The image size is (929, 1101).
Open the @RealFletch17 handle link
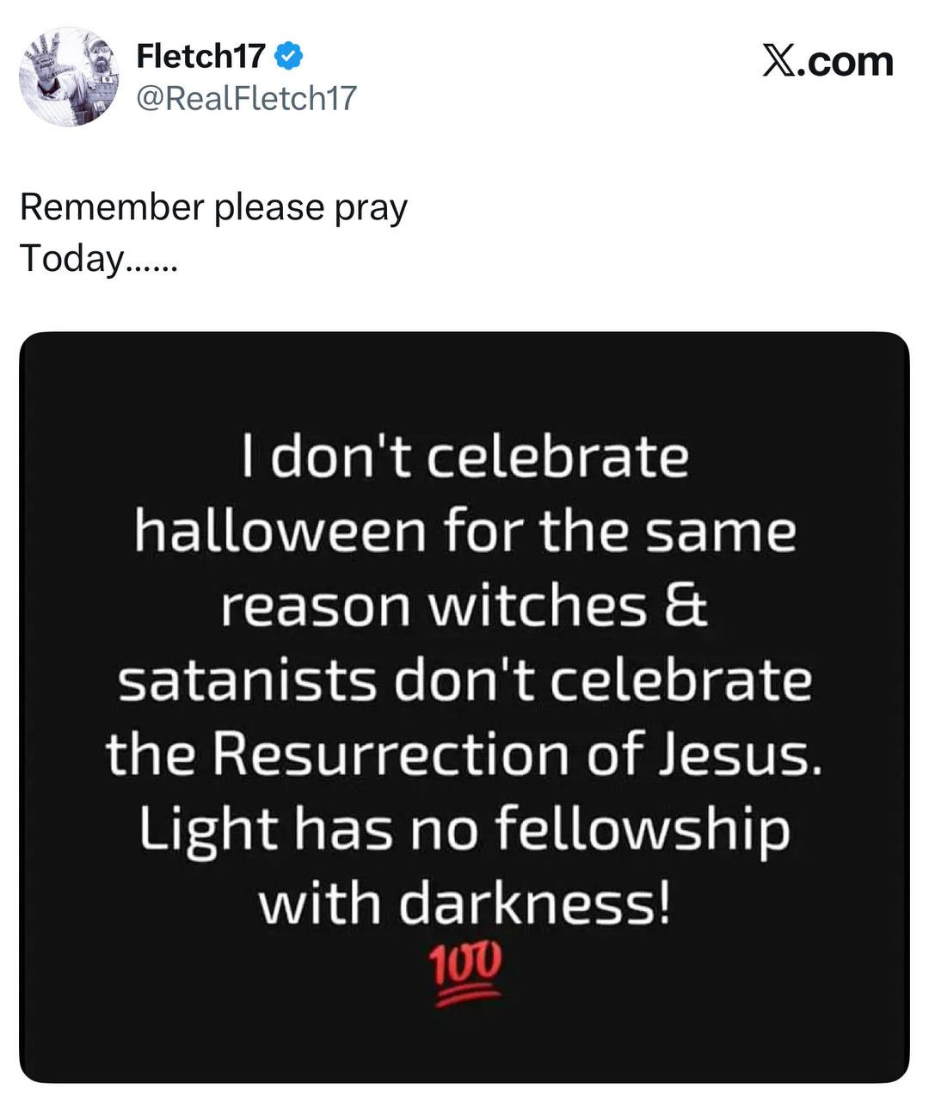click(246, 98)
